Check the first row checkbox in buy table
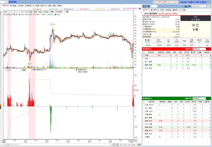212x147 pixels. tap(143, 55)
